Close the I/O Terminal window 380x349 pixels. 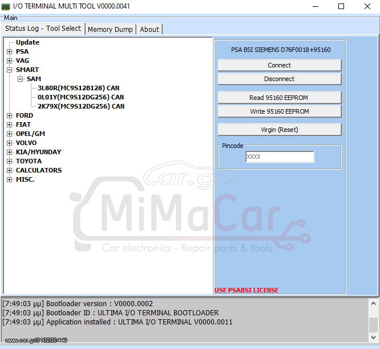pos(367,6)
